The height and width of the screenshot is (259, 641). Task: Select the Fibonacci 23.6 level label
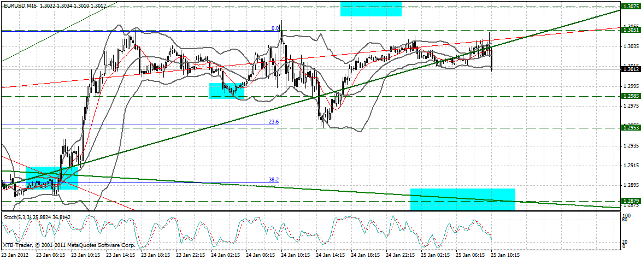(x=275, y=122)
